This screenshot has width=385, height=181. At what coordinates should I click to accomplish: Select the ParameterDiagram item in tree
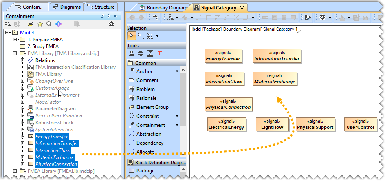[55, 109]
